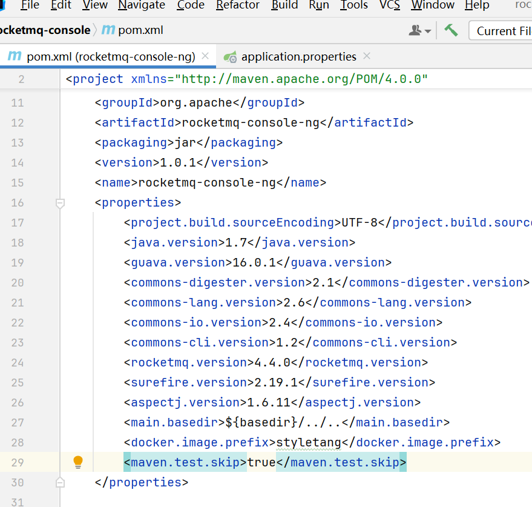Image resolution: width=532 pixels, height=507 pixels.
Task: Click the opening properties tag
Action: point(138,203)
